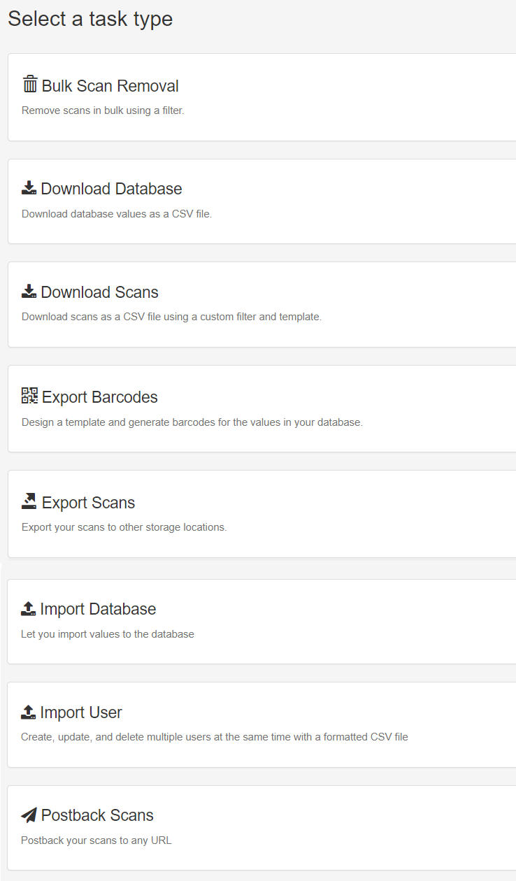The height and width of the screenshot is (881, 516).
Task: Click 'Let you import values to the database'
Action: click(x=108, y=634)
